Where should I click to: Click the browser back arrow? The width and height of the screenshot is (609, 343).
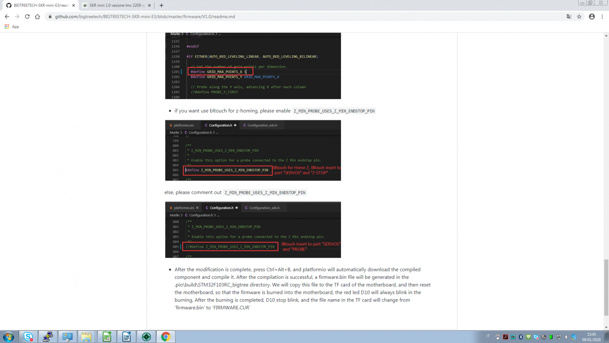[x=7, y=17]
